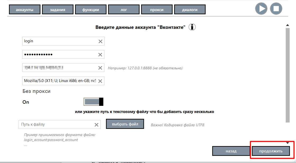Screen dimensions: 296x163
Task: Focus the password input field
Action: coord(63,55)
